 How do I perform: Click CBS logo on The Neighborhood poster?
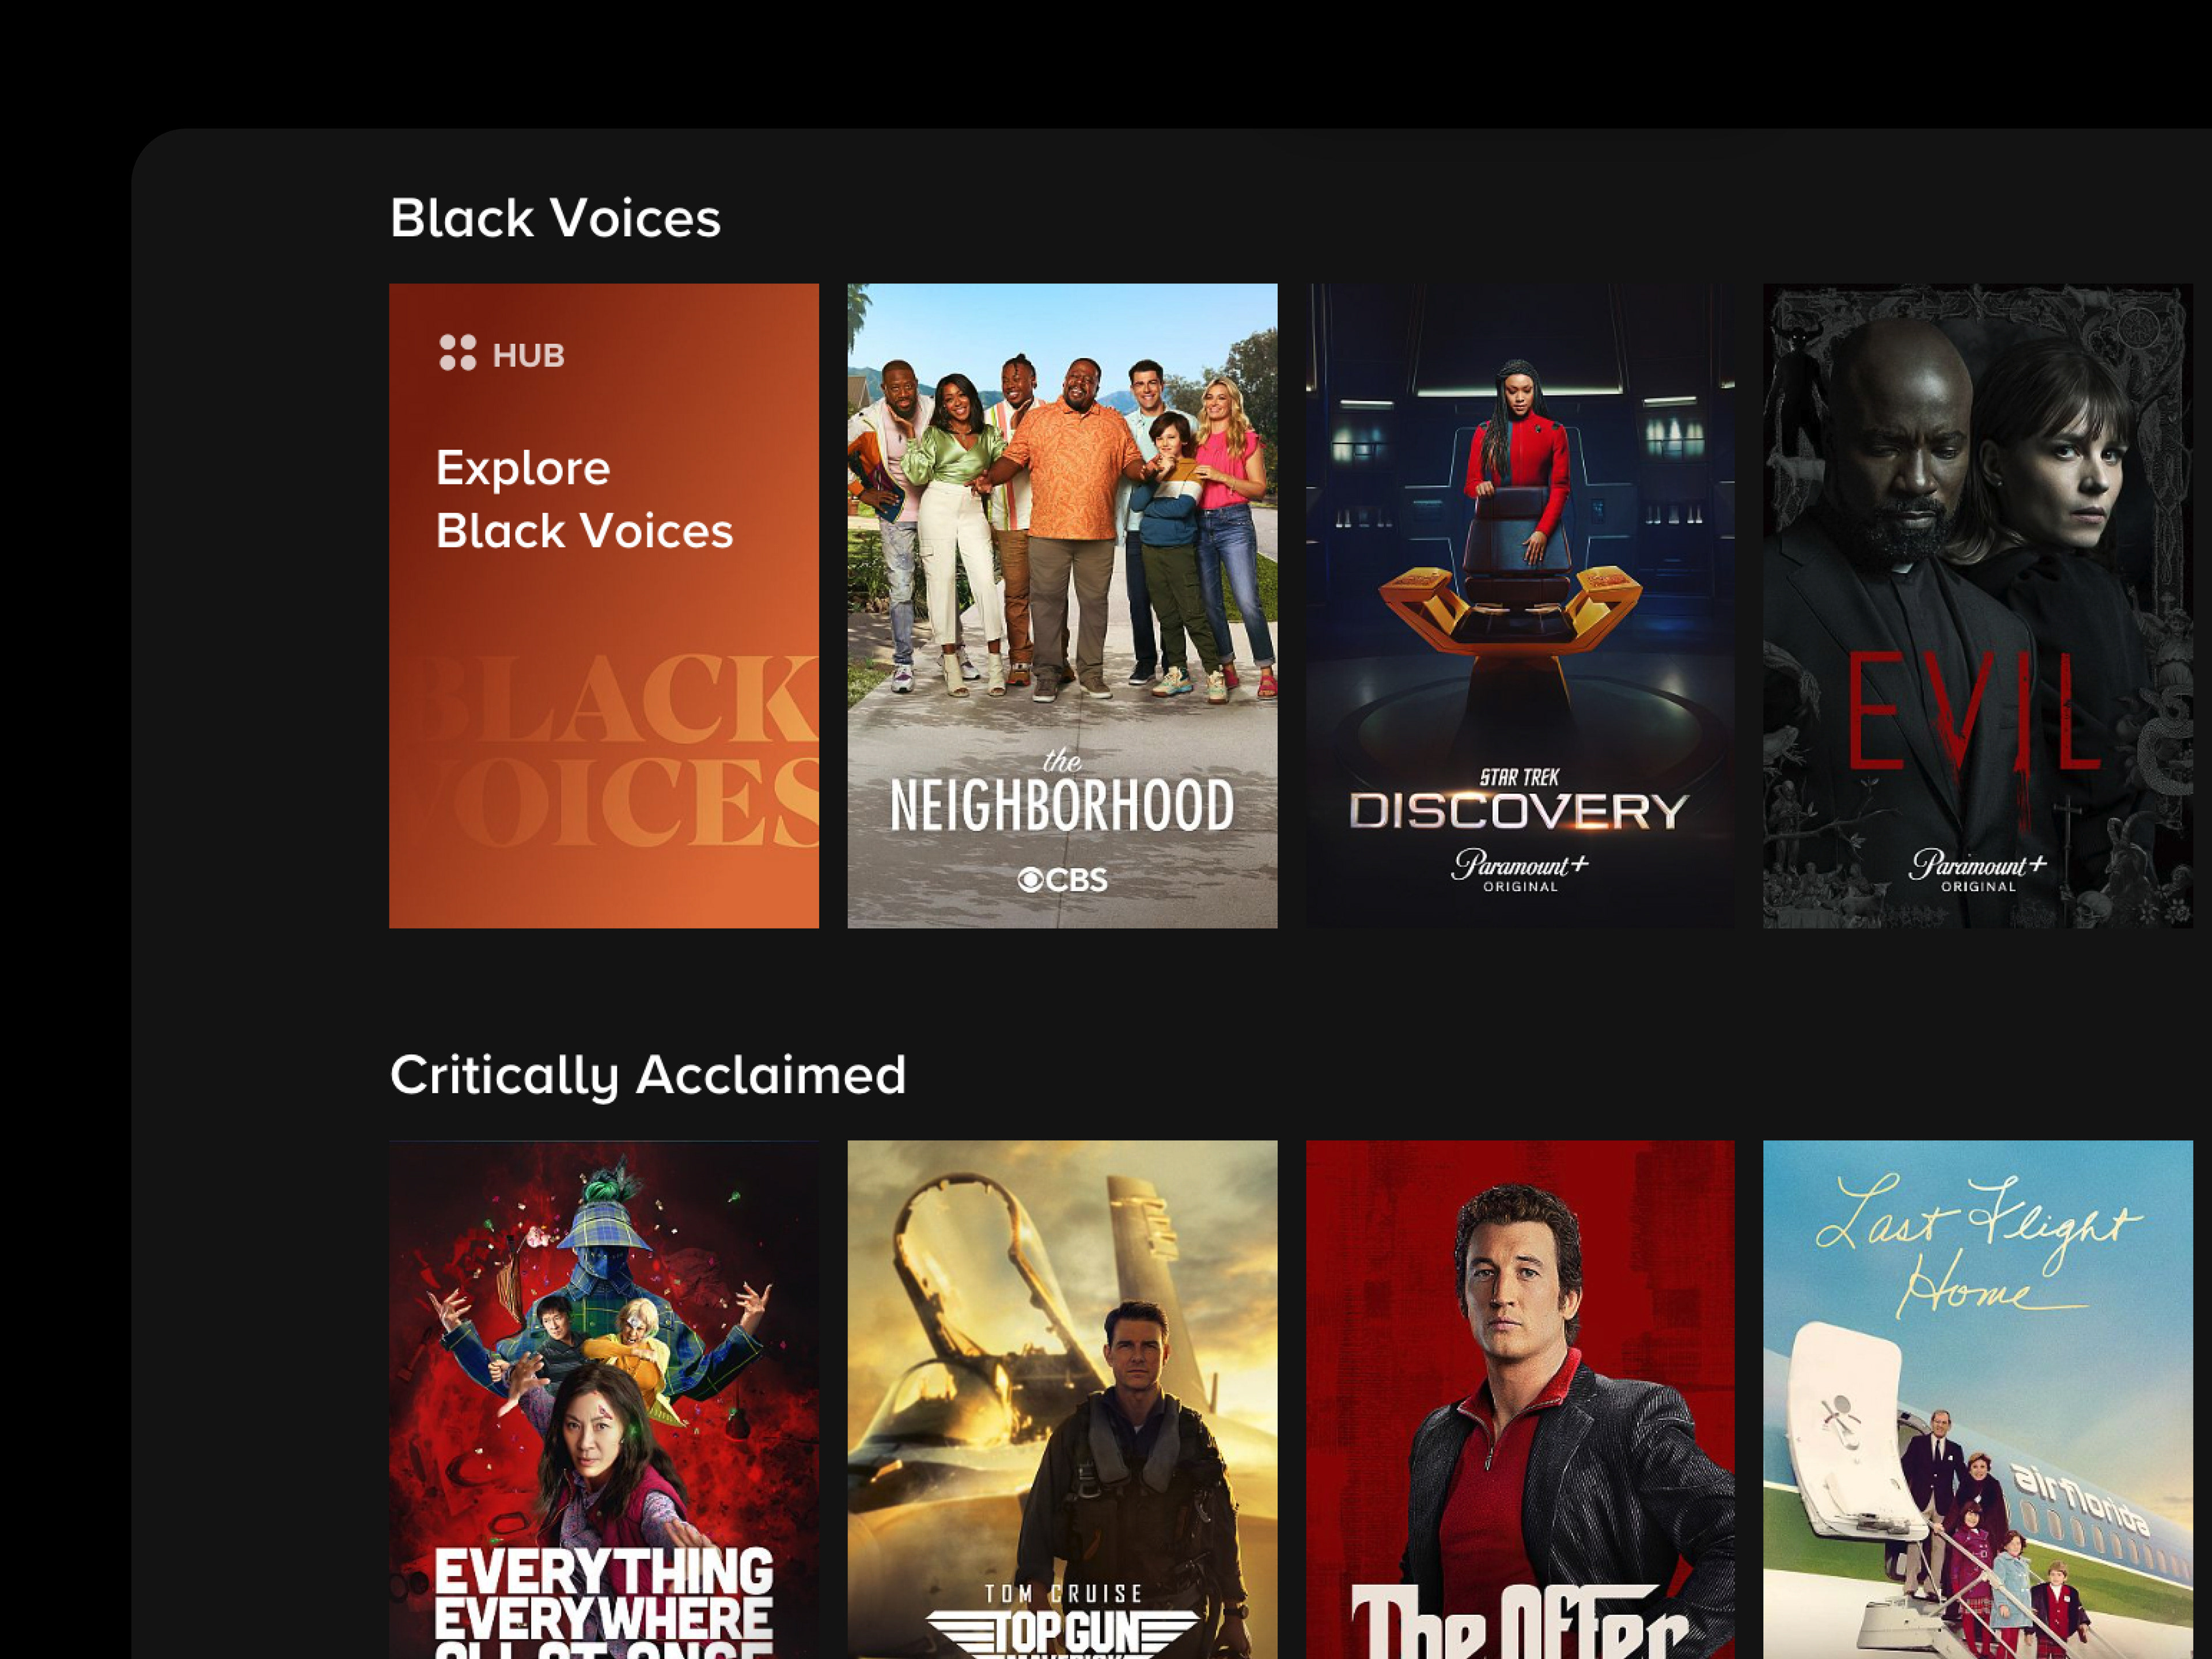pos(1062,880)
